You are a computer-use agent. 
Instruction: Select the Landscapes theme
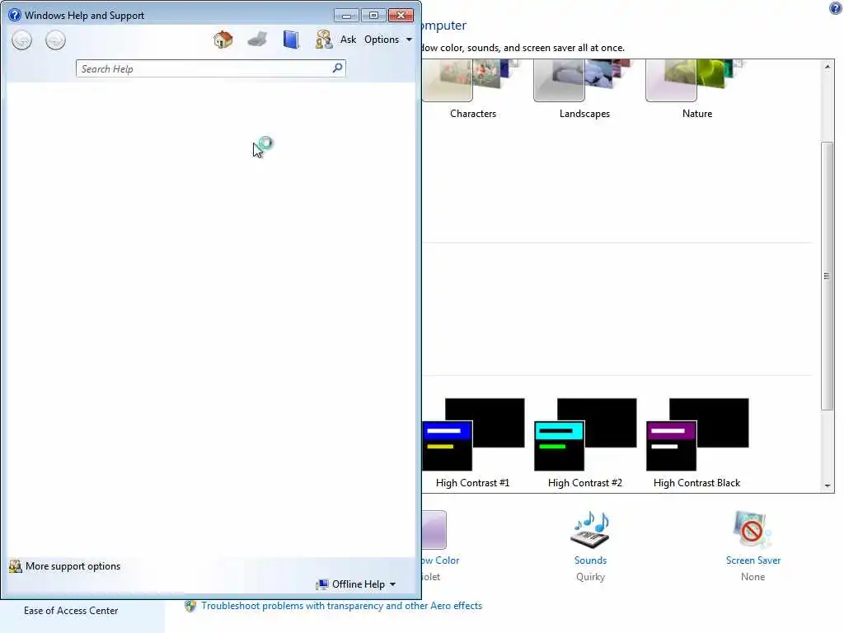584,89
